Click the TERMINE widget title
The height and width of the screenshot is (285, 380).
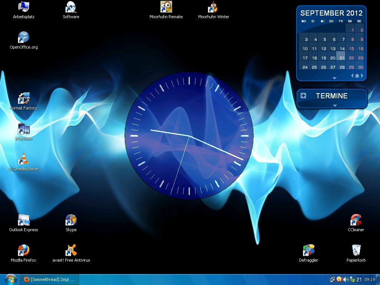pos(331,96)
